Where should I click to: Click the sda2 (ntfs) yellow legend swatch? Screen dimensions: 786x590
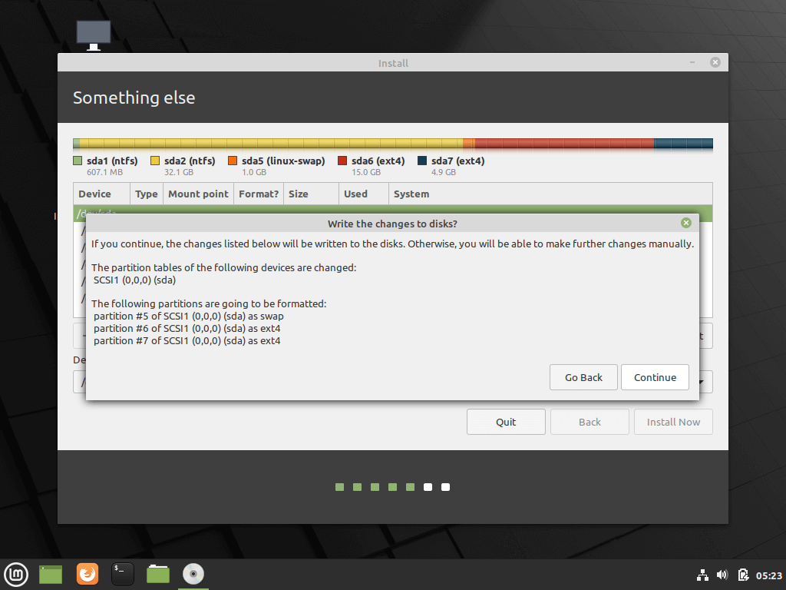tap(154, 161)
